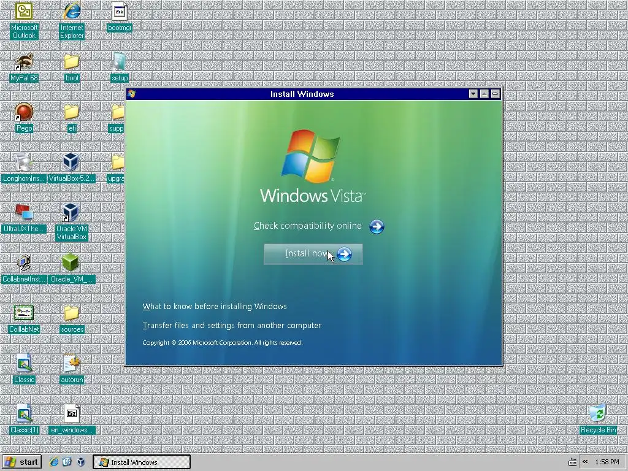Open the Start menu
This screenshot has width=628, height=471.
[x=21, y=462]
